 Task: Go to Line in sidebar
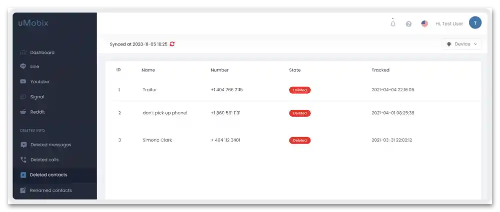35,66
